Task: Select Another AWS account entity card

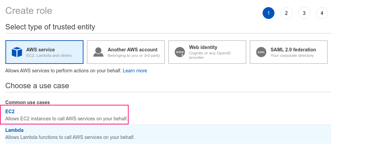Action: coord(126,52)
